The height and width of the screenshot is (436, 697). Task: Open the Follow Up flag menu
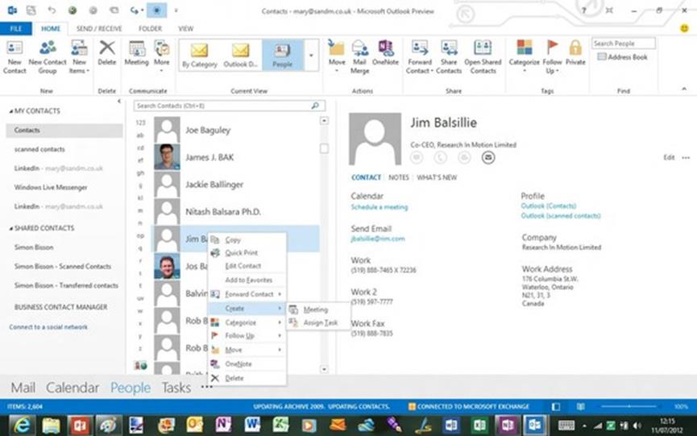coord(552,56)
